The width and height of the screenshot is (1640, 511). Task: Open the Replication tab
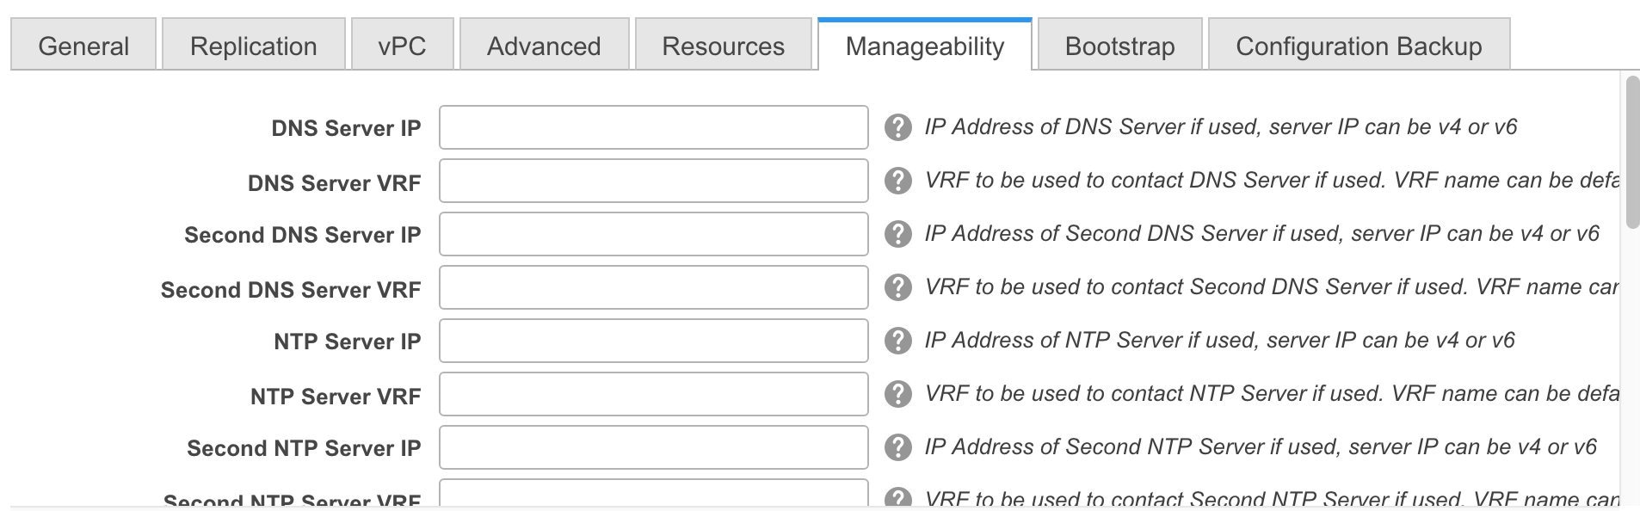(253, 46)
